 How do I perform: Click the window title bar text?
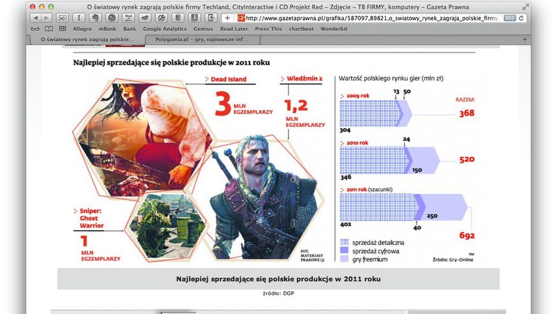click(278, 7)
